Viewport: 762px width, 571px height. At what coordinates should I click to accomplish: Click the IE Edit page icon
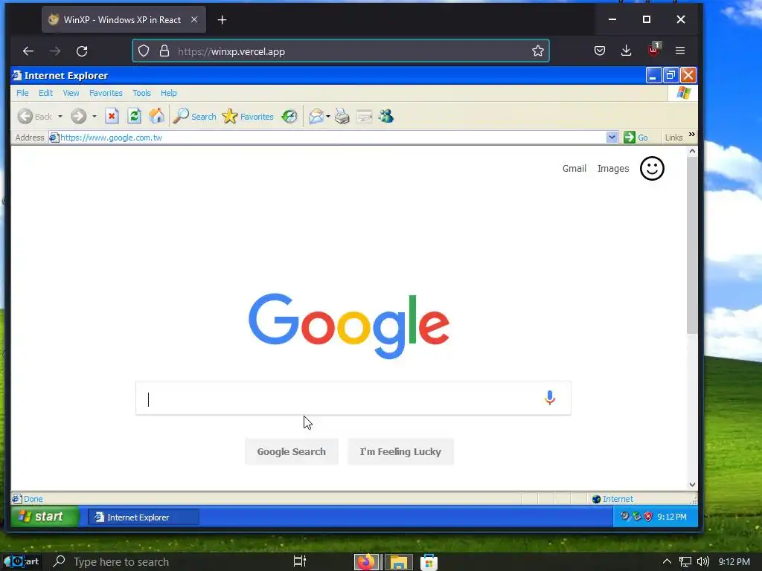(364, 116)
